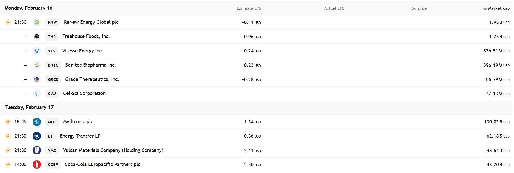Open the Vitesse Energy Inc. link
Screen dimensions: 514x173
click(x=83, y=51)
